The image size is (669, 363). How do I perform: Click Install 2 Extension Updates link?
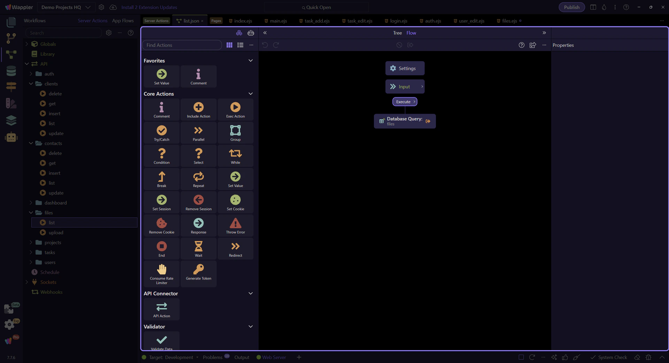coord(149,7)
